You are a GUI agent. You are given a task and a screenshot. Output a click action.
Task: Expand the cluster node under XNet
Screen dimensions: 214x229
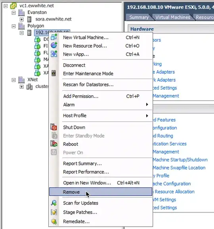click(22, 87)
